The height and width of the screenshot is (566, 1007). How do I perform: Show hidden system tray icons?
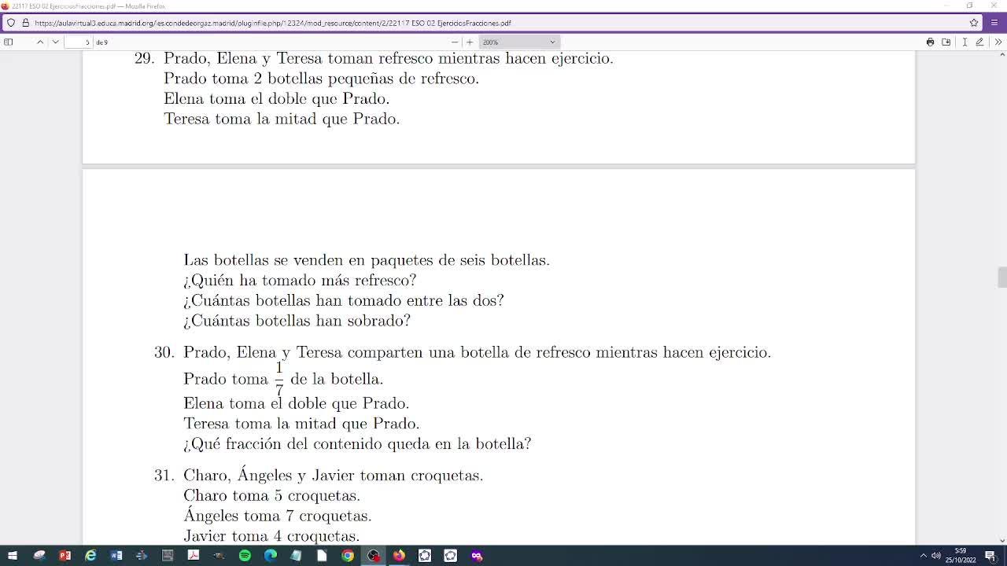(923, 556)
